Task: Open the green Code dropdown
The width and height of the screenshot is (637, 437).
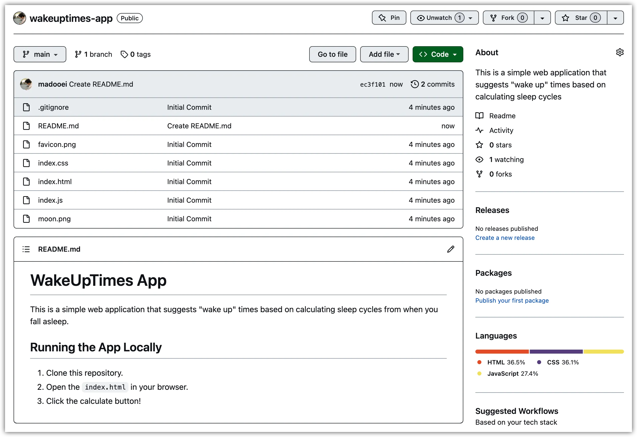Action: tap(438, 54)
